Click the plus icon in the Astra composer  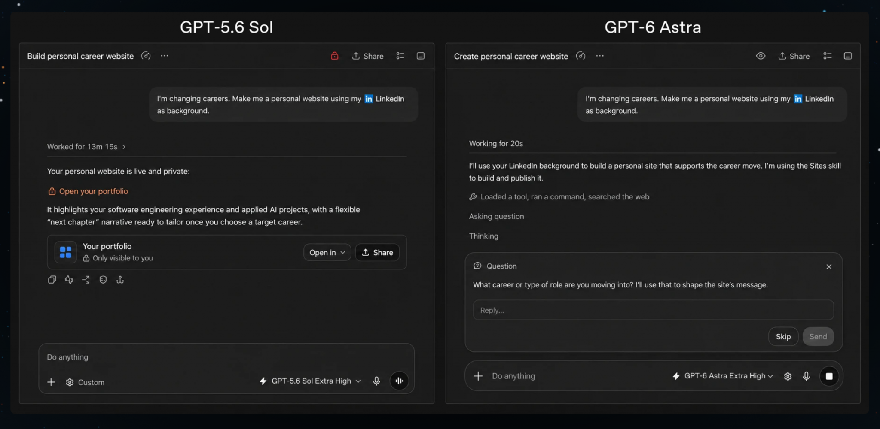pos(478,376)
